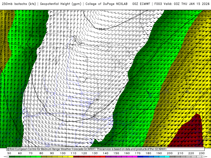
Task: Click the 120 value on the color scale
Action: (x=84, y=153)
